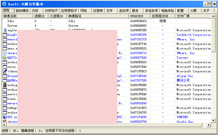Viewport: 218px width, 135px height.
Task: Click the lsass process icon
Action: [5, 99]
